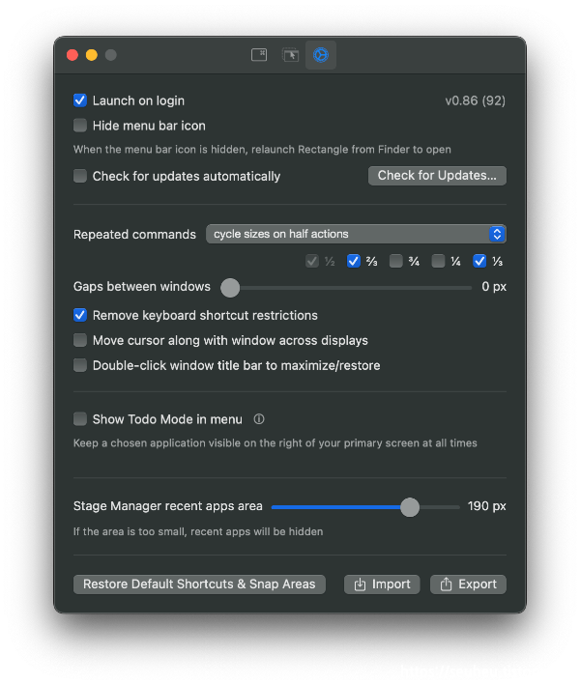580x684 pixels.
Task: Click the version text v0.86 (92)
Action: (x=476, y=100)
